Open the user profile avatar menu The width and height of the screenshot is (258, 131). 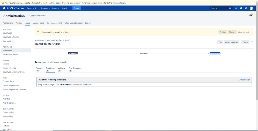251,8
